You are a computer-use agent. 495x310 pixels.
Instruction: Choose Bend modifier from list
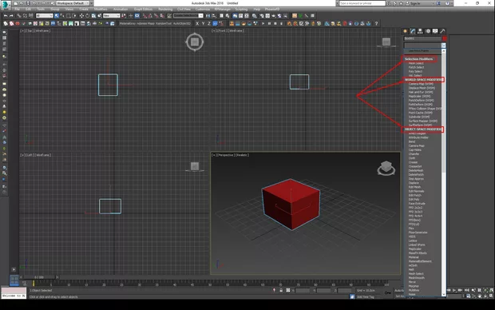coord(412,141)
